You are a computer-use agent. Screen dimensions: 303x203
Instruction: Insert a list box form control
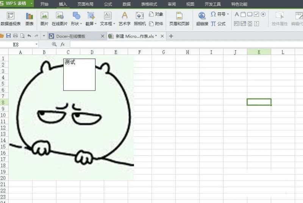tap(236, 23)
